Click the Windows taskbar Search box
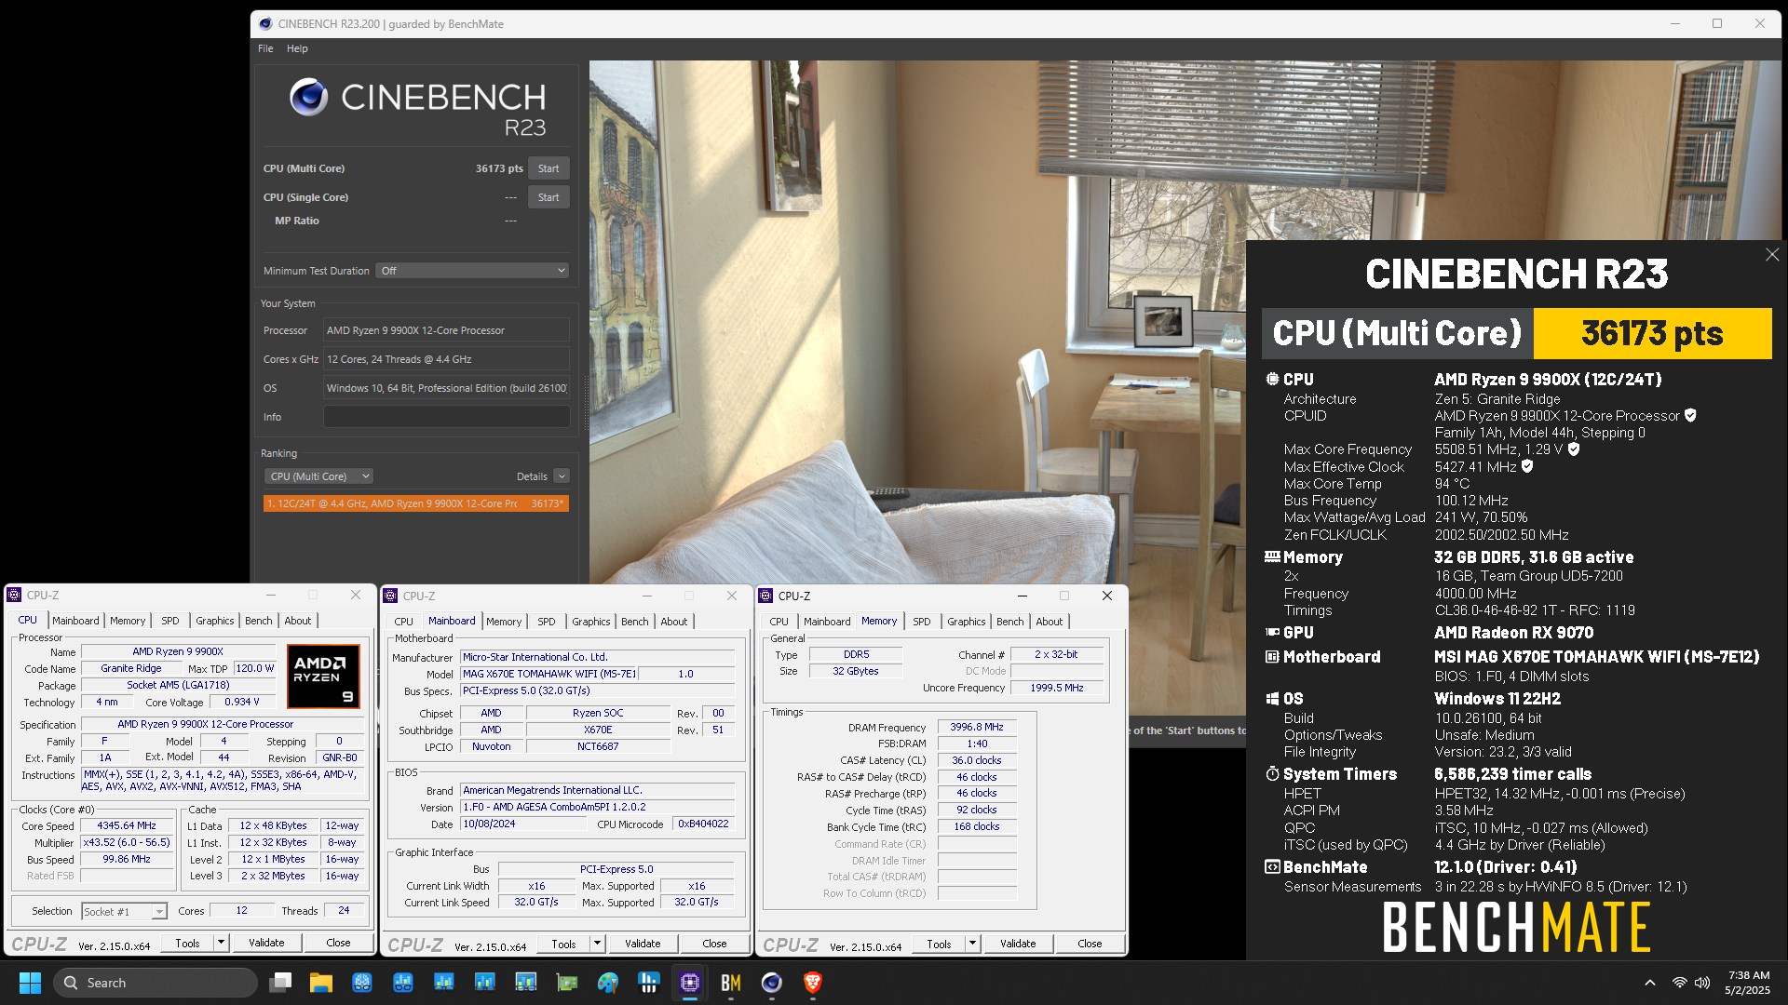This screenshot has width=1788, height=1005. (156, 983)
